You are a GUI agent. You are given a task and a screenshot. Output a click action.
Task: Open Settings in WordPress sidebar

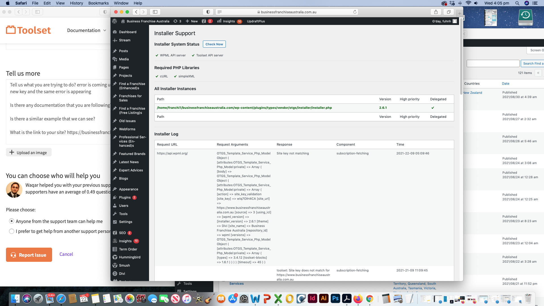click(126, 222)
